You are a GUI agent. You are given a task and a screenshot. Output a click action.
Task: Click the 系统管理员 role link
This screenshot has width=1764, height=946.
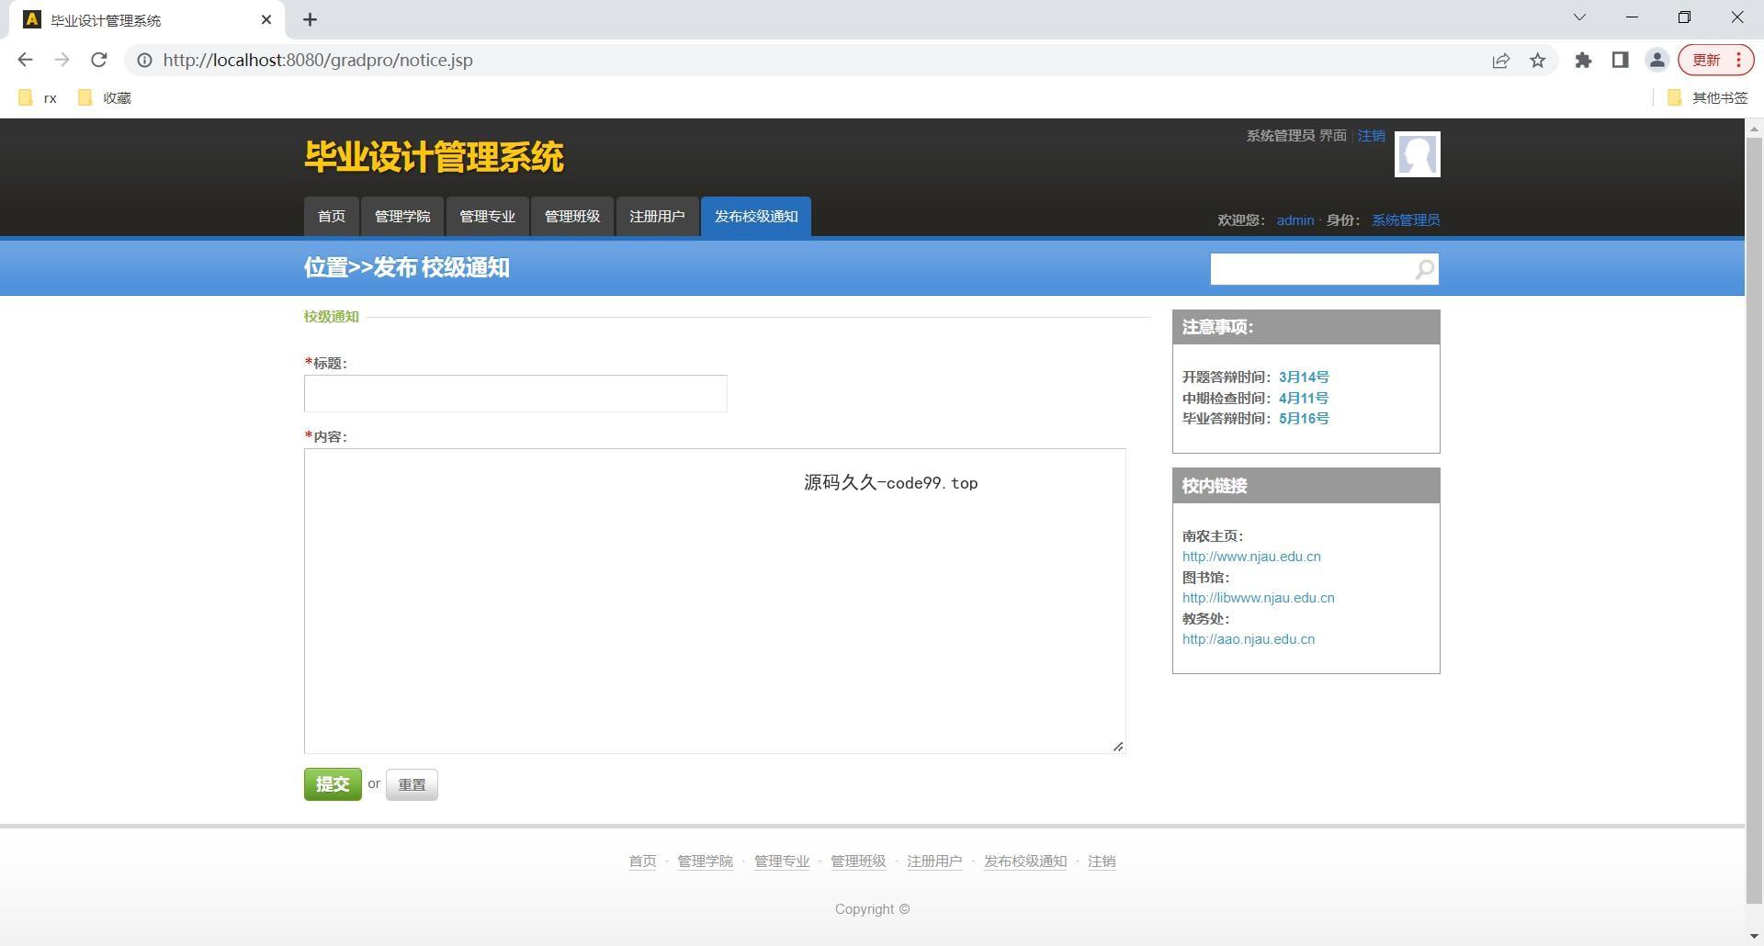1406,220
